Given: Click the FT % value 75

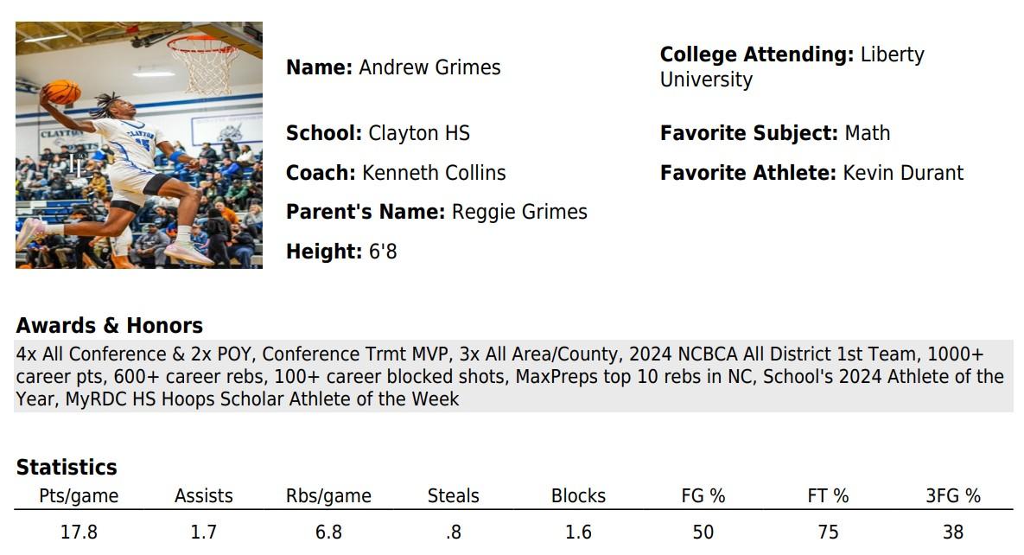Looking at the screenshot, I should click(828, 533).
